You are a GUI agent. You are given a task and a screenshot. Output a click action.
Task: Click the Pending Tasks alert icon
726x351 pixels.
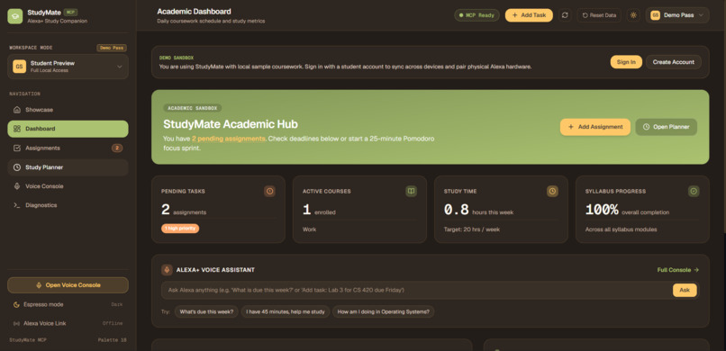coord(269,191)
